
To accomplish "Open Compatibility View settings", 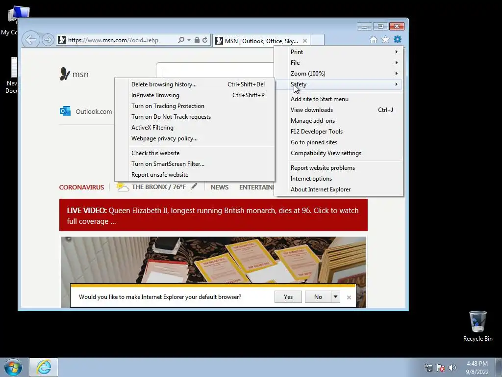I will 338,153.
